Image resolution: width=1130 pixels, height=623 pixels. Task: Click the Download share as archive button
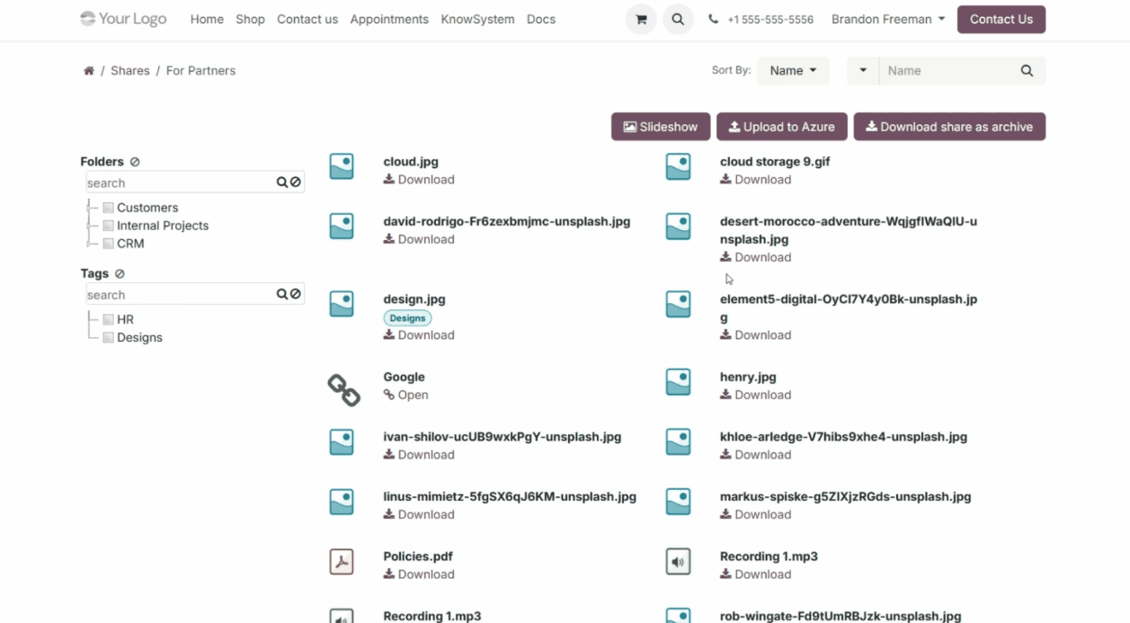[948, 127]
